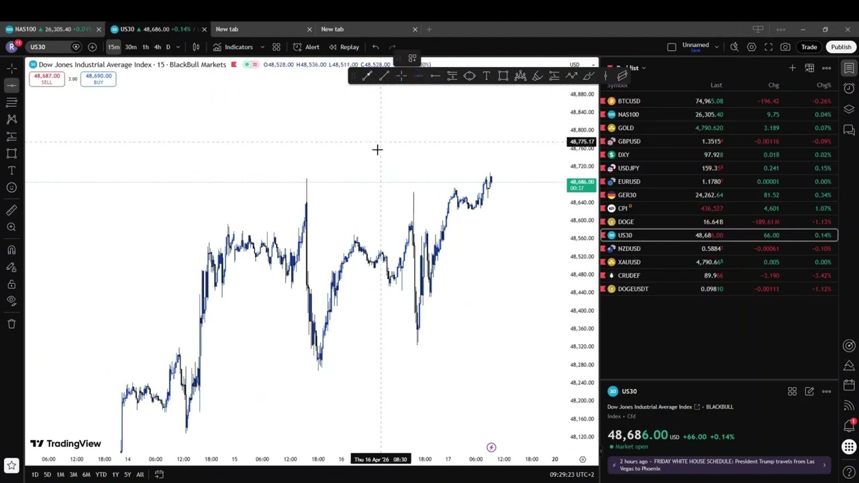Switch to the 30m timeframe
The width and height of the screenshot is (859, 483).
(x=131, y=47)
